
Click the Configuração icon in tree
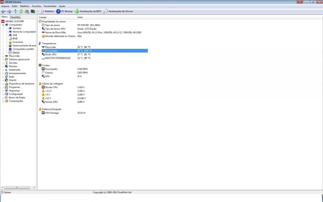(6, 94)
